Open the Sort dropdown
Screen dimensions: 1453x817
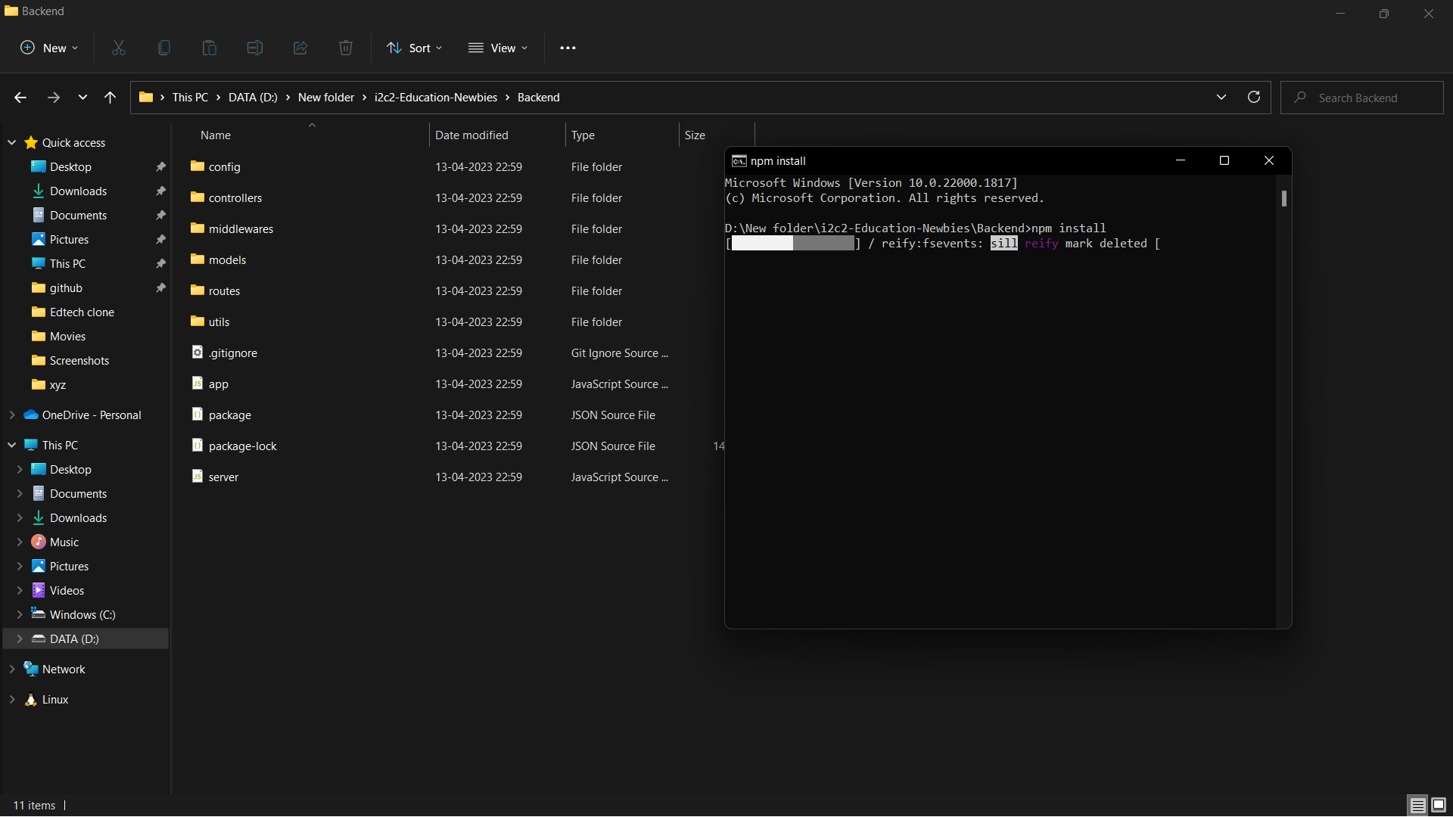(x=414, y=48)
